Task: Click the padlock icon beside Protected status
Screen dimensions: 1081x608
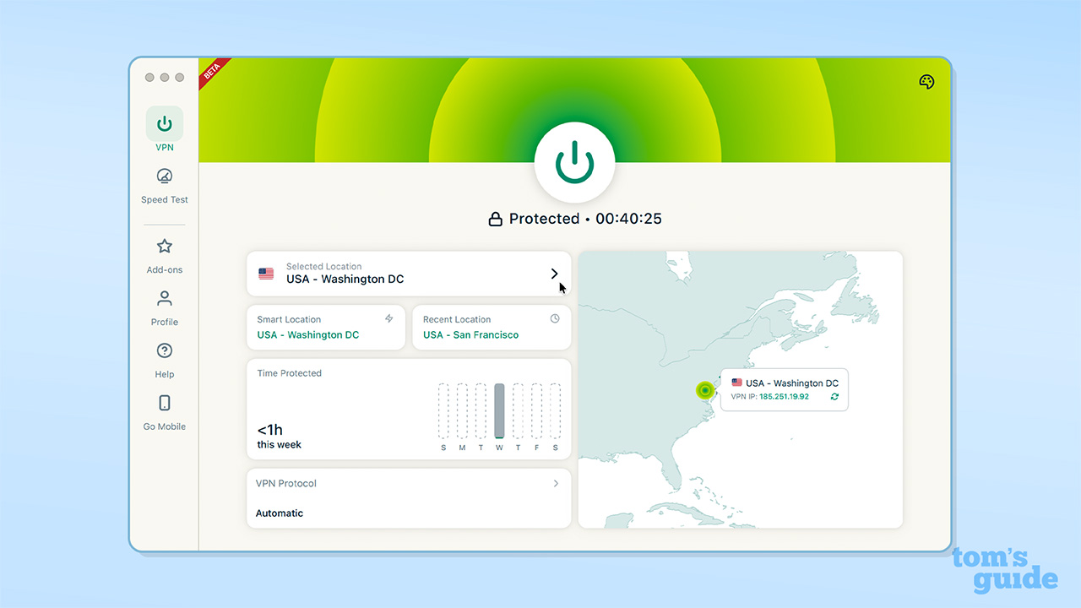Action: point(495,218)
